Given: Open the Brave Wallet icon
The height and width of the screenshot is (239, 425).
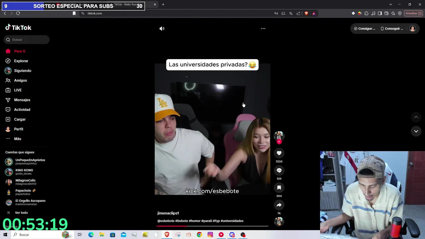Looking at the screenshot, I should pos(386,13).
